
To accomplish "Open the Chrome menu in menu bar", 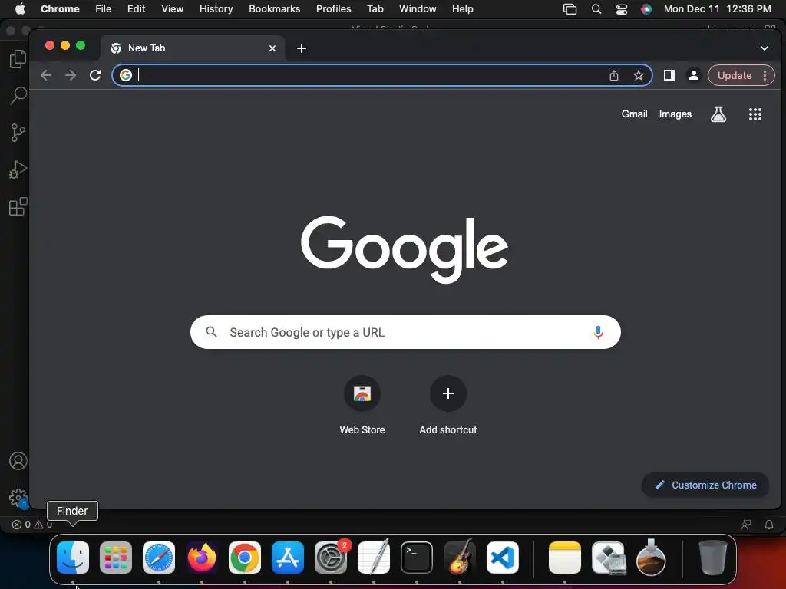I will pos(60,9).
